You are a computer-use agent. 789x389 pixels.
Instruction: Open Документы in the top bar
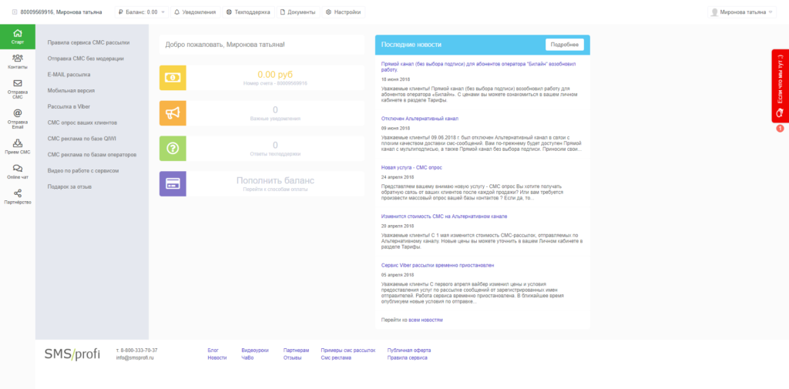297,12
